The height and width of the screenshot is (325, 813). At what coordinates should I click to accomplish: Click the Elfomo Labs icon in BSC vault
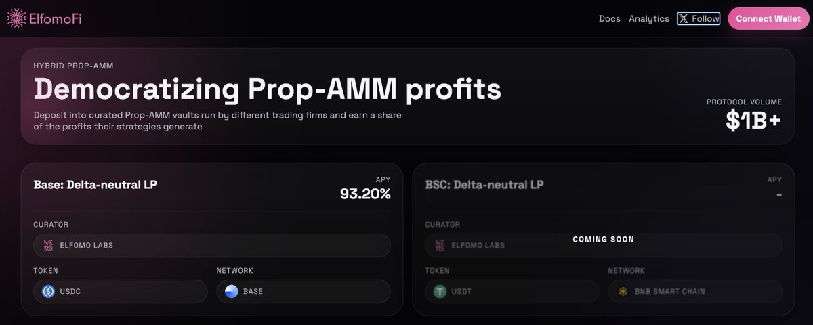tap(440, 245)
